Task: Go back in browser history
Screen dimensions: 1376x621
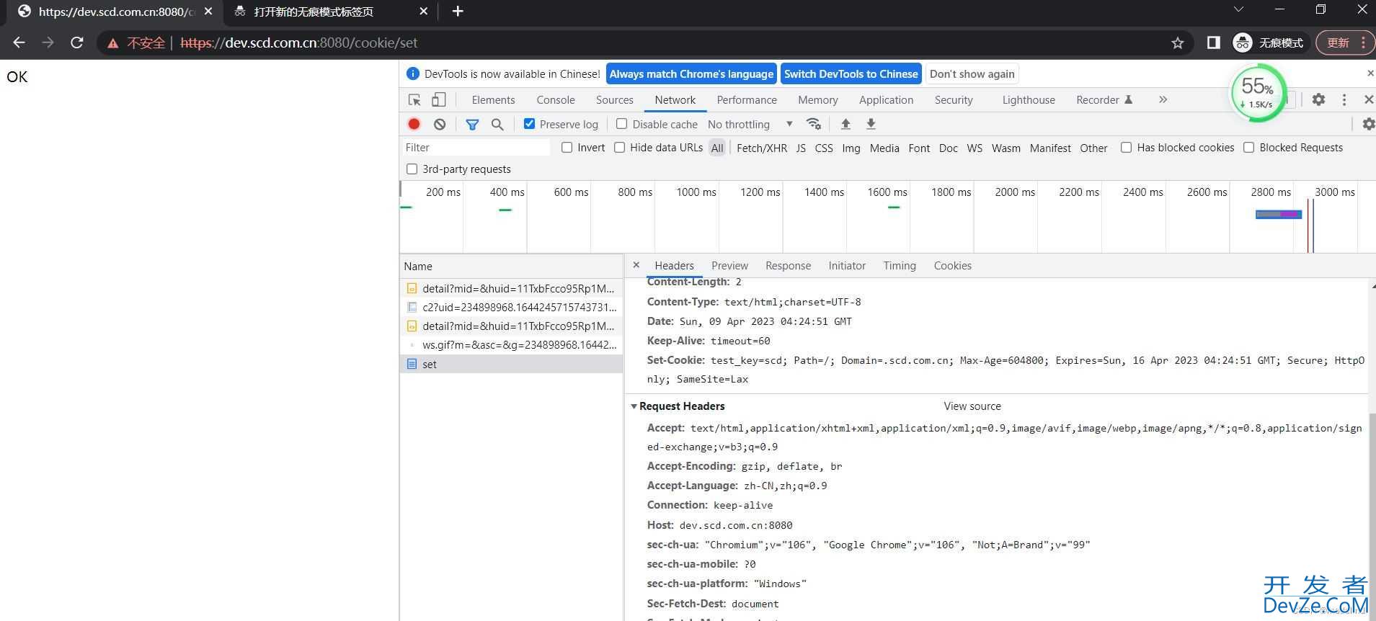Action: tap(19, 43)
